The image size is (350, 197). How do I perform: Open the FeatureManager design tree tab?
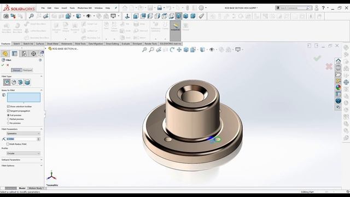click(x=5, y=54)
